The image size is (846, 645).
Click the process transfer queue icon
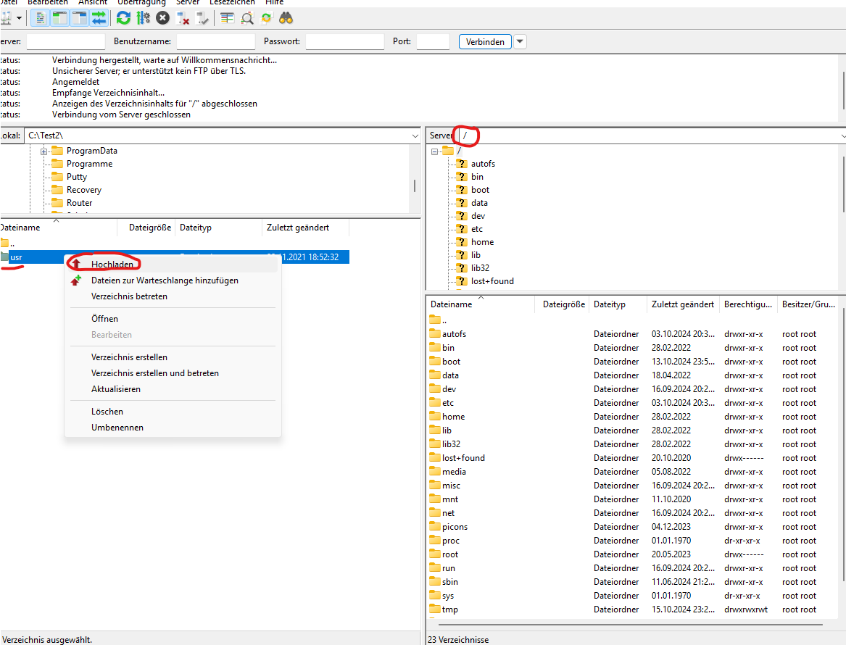[144, 18]
